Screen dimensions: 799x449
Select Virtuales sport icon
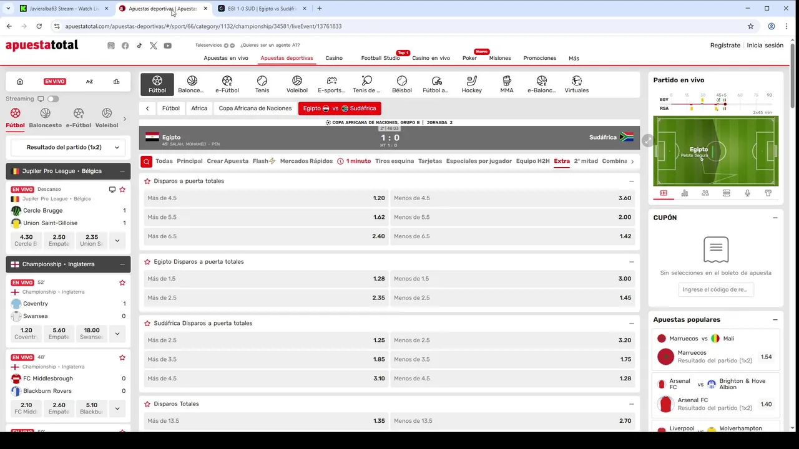pyautogui.click(x=577, y=84)
